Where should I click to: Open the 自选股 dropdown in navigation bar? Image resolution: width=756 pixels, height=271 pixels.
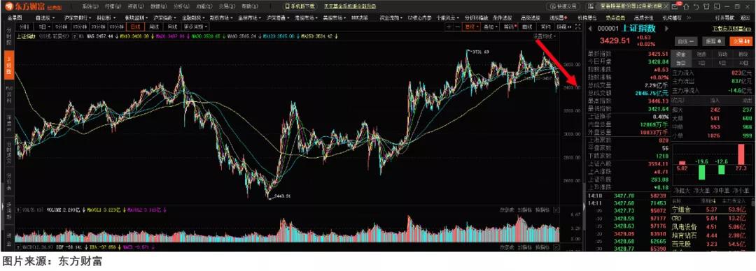45,17
